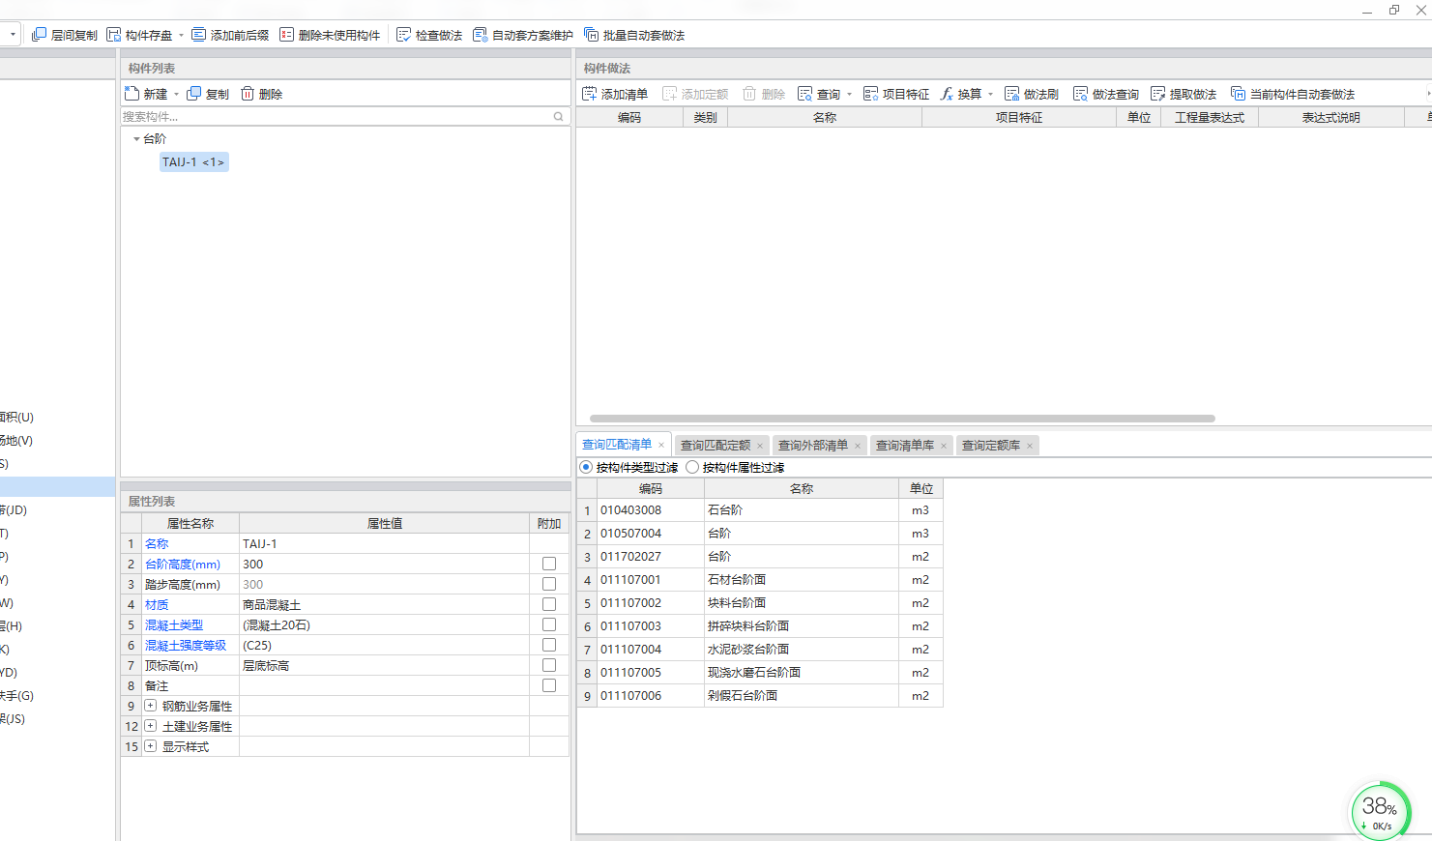Expand 土建业务属性 group
Viewport: 1432px width, 841px height.
tap(151, 726)
